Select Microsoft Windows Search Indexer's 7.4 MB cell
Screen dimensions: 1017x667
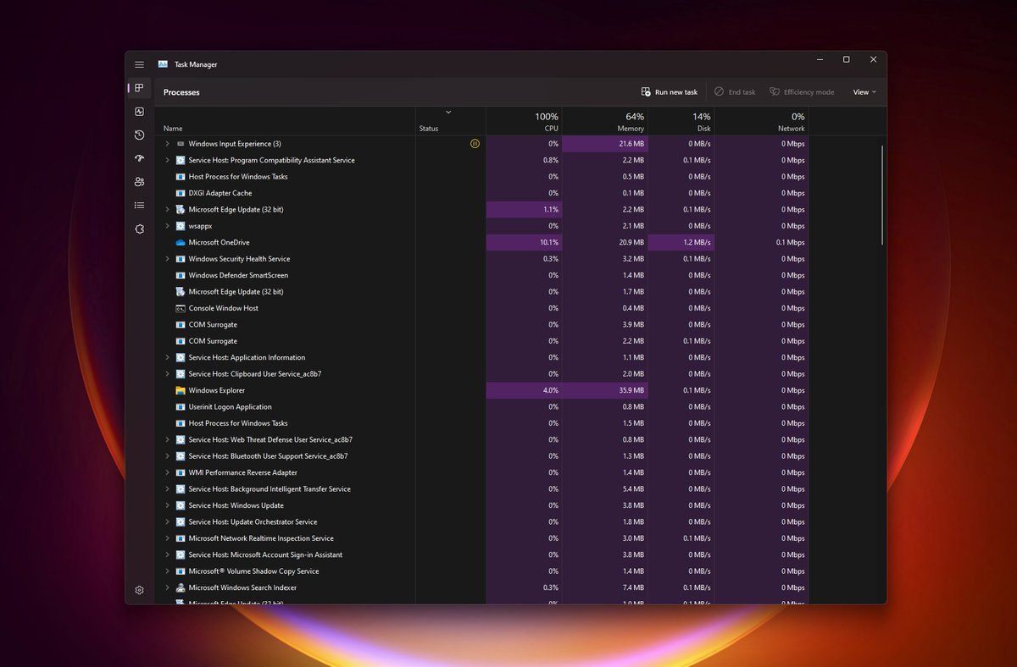605,587
